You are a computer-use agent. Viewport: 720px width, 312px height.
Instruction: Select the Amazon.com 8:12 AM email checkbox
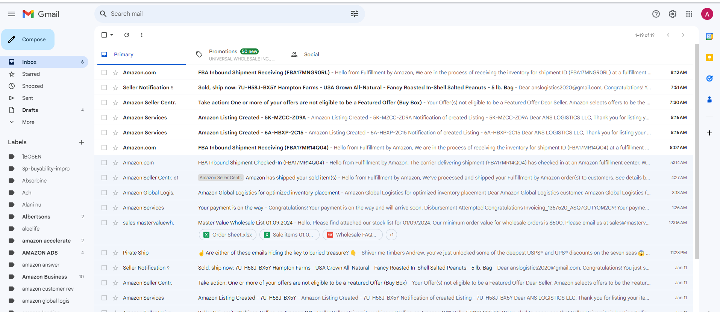point(104,72)
